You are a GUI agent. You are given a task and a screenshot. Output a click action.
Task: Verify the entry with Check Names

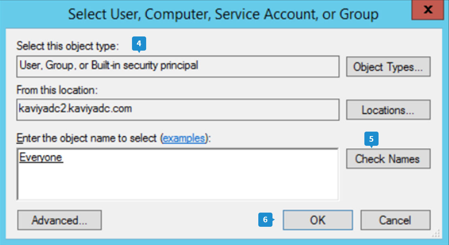[x=388, y=159]
